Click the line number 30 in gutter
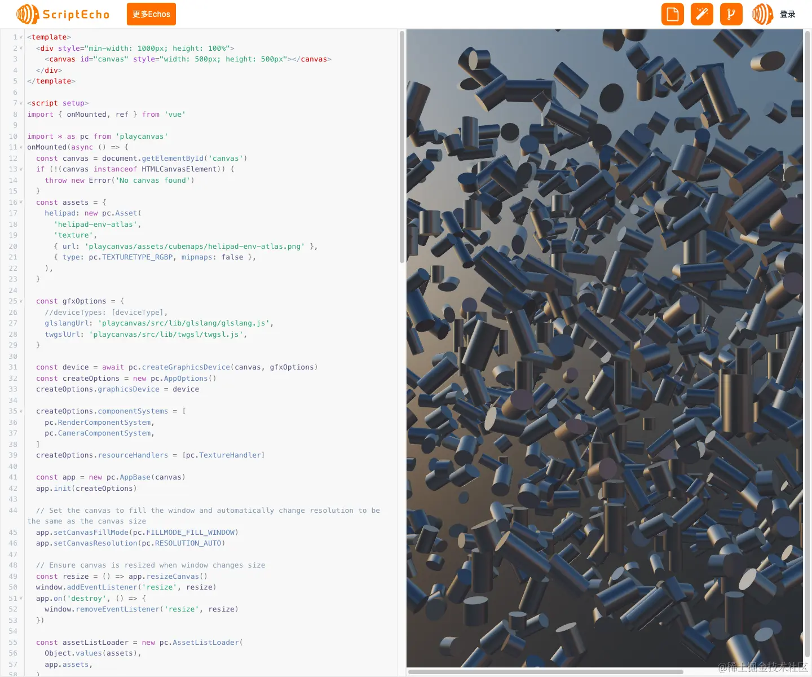Screen dimensions: 812x677 [13, 357]
